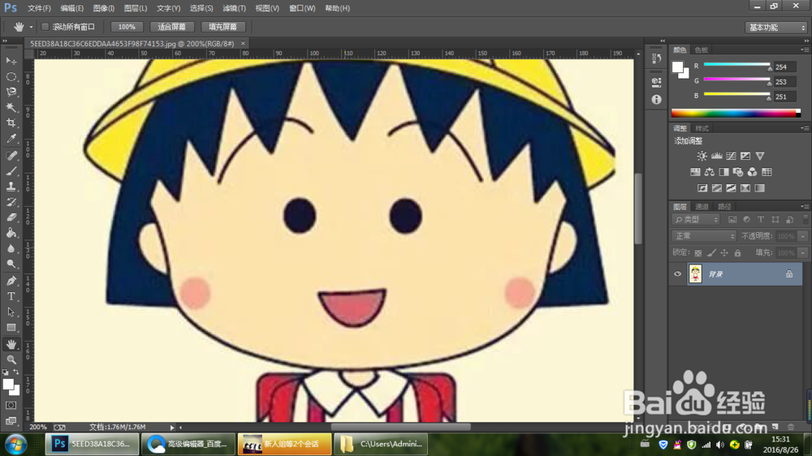This screenshot has width=812, height=456.
Task: Switch to the 路径 tab
Action: click(724, 207)
